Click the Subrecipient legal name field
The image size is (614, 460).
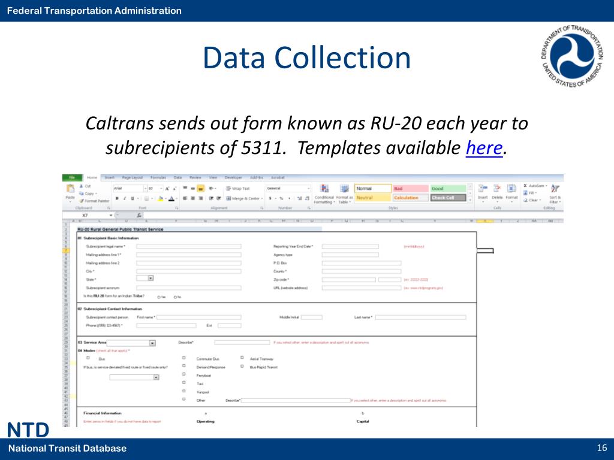click(189, 246)
